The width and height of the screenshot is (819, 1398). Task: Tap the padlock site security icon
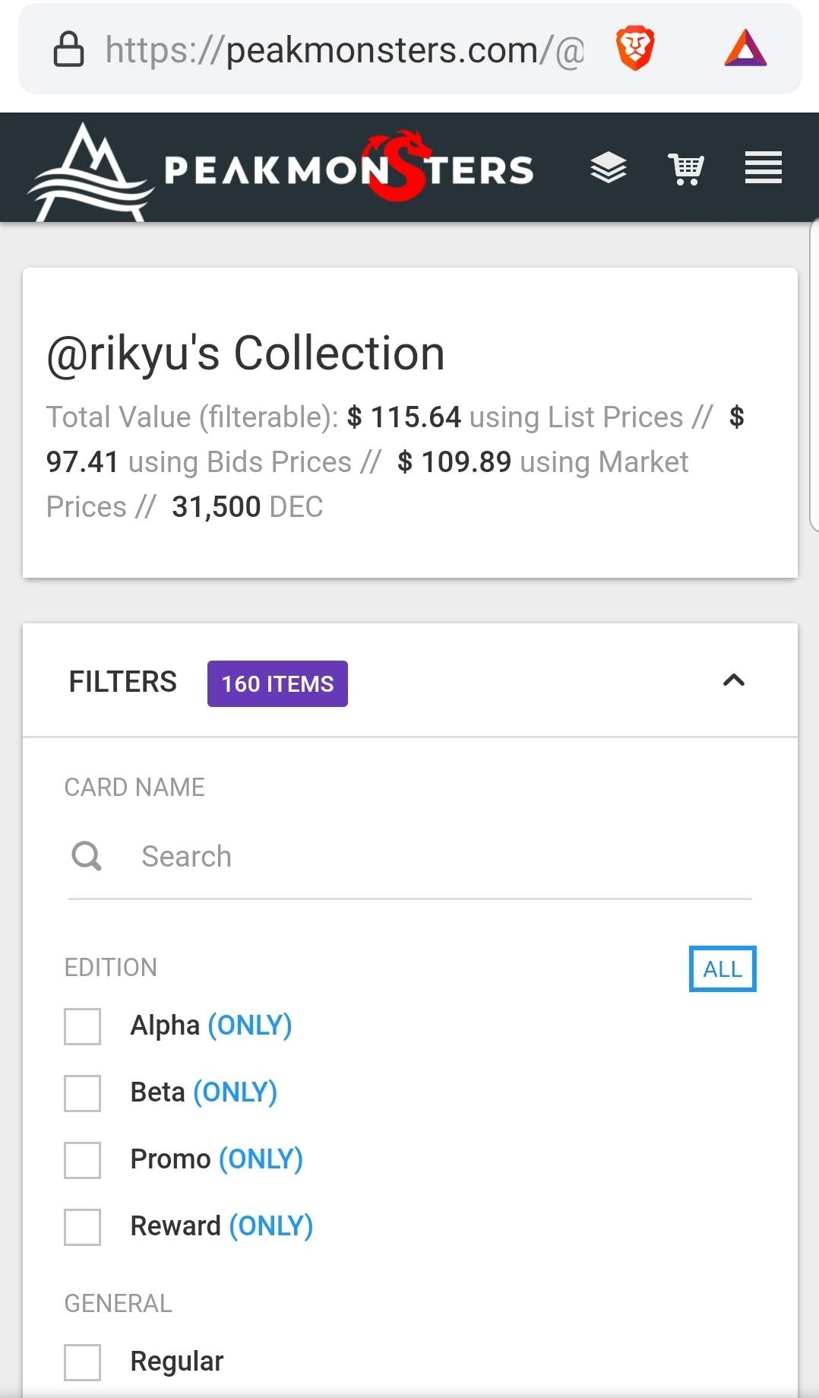(x=68, y=49)
